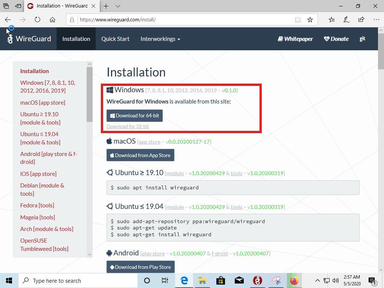Open Task View on taskbar
Viewport: 384px width, 288px height.
[165, 280]
